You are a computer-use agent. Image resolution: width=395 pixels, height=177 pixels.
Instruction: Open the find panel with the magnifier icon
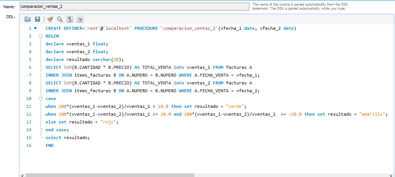[60, 19]
